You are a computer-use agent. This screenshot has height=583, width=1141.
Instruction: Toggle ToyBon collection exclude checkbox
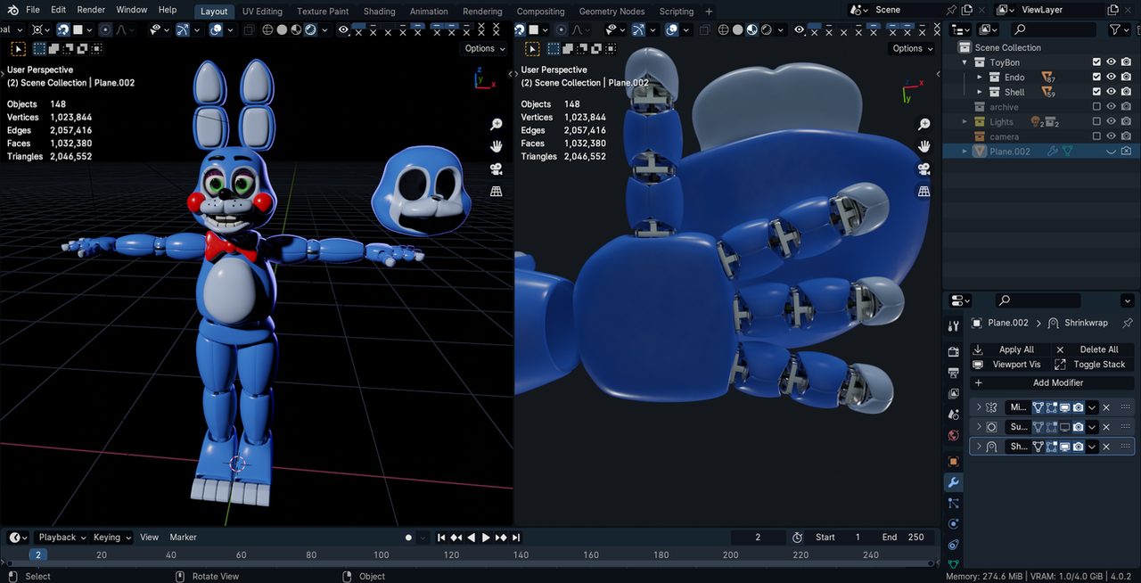click(1097, 62)
